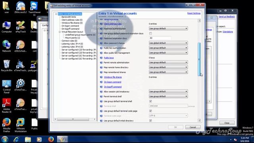Open the Public file on desktop
Image resolution: width=254 pixels, height=143 pixels.
[35, 124]
